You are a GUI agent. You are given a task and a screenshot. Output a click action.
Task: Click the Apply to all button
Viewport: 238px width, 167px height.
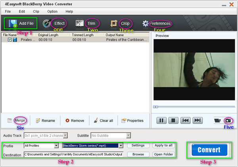tap(163, 146)
